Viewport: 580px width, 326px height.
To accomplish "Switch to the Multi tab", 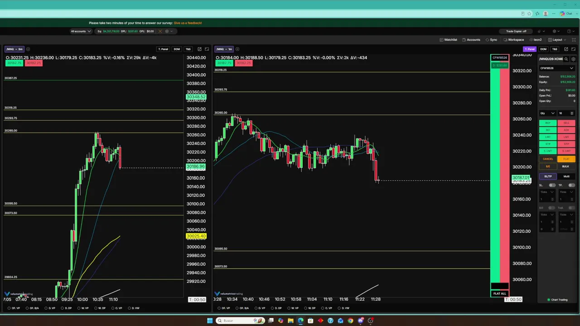I will pyautogui.click(x=566, y=176).
